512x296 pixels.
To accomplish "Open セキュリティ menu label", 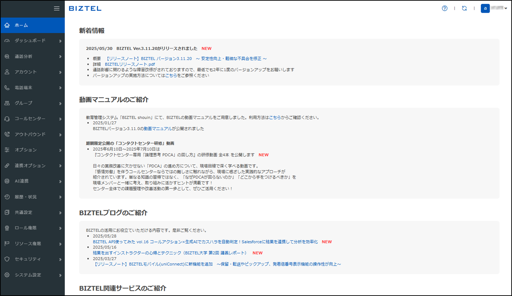I will [28, 259].
